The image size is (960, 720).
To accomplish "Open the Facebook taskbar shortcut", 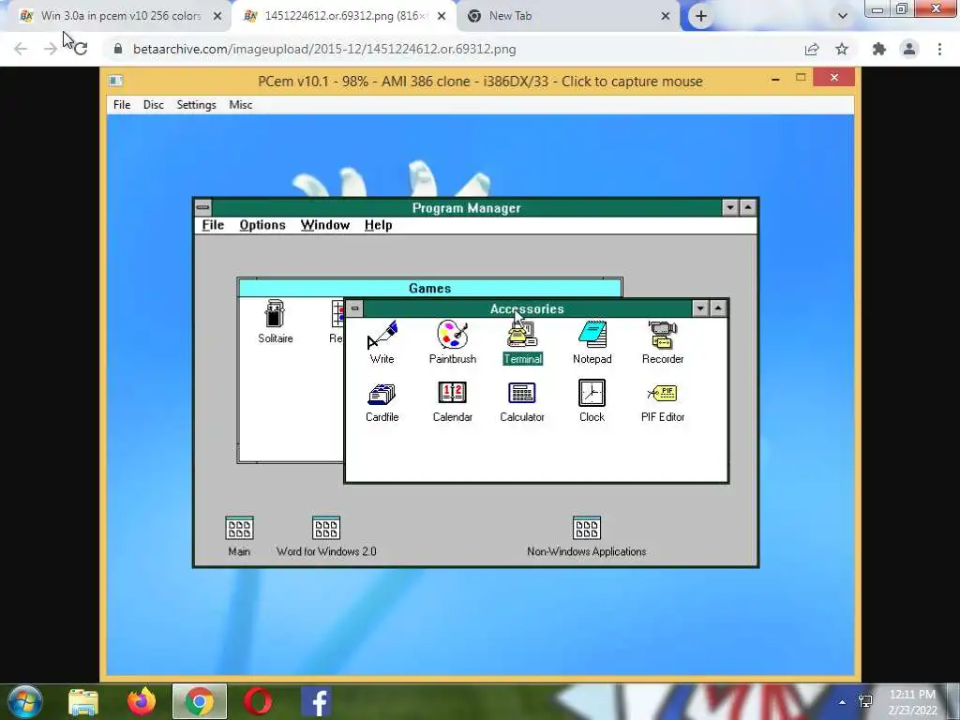I will click(x=317, y=701).
